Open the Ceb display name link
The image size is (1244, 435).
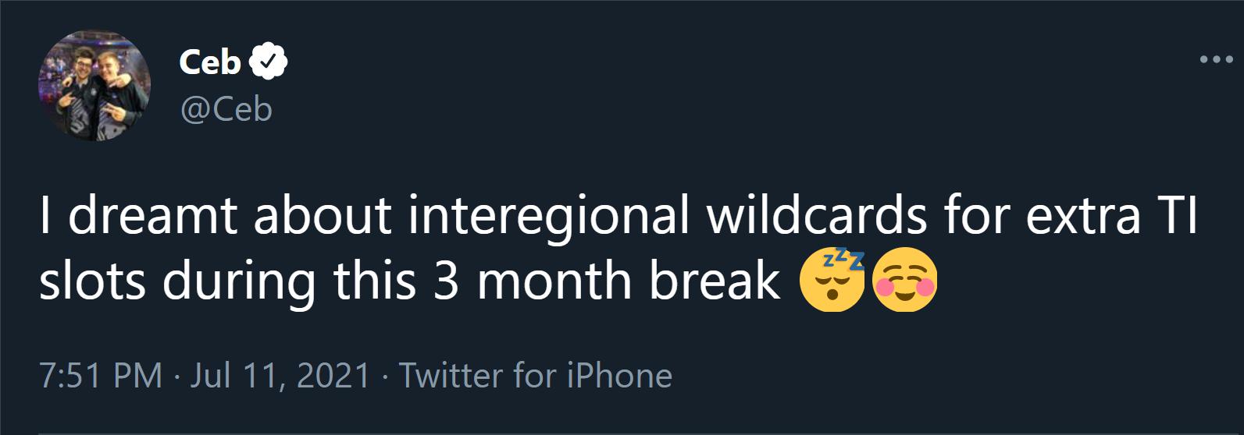click(x=209, y=62)
